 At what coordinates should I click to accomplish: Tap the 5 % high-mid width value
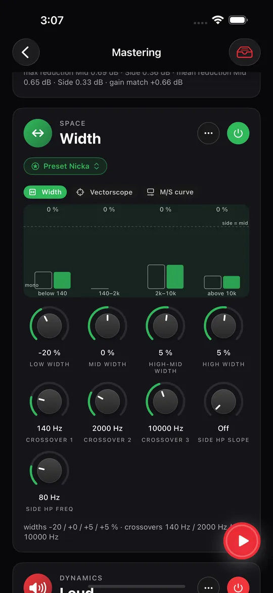pyautogui.click(x=166, y=352)
